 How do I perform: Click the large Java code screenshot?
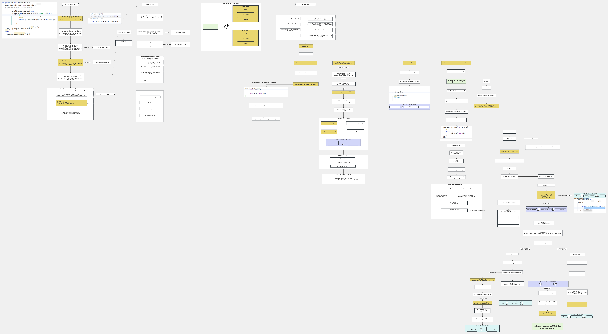[x=29, y=20]
